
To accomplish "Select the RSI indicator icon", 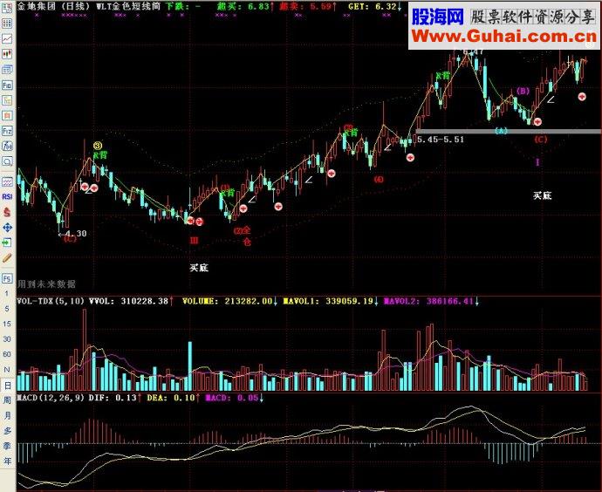I will (x=7, y=196).
